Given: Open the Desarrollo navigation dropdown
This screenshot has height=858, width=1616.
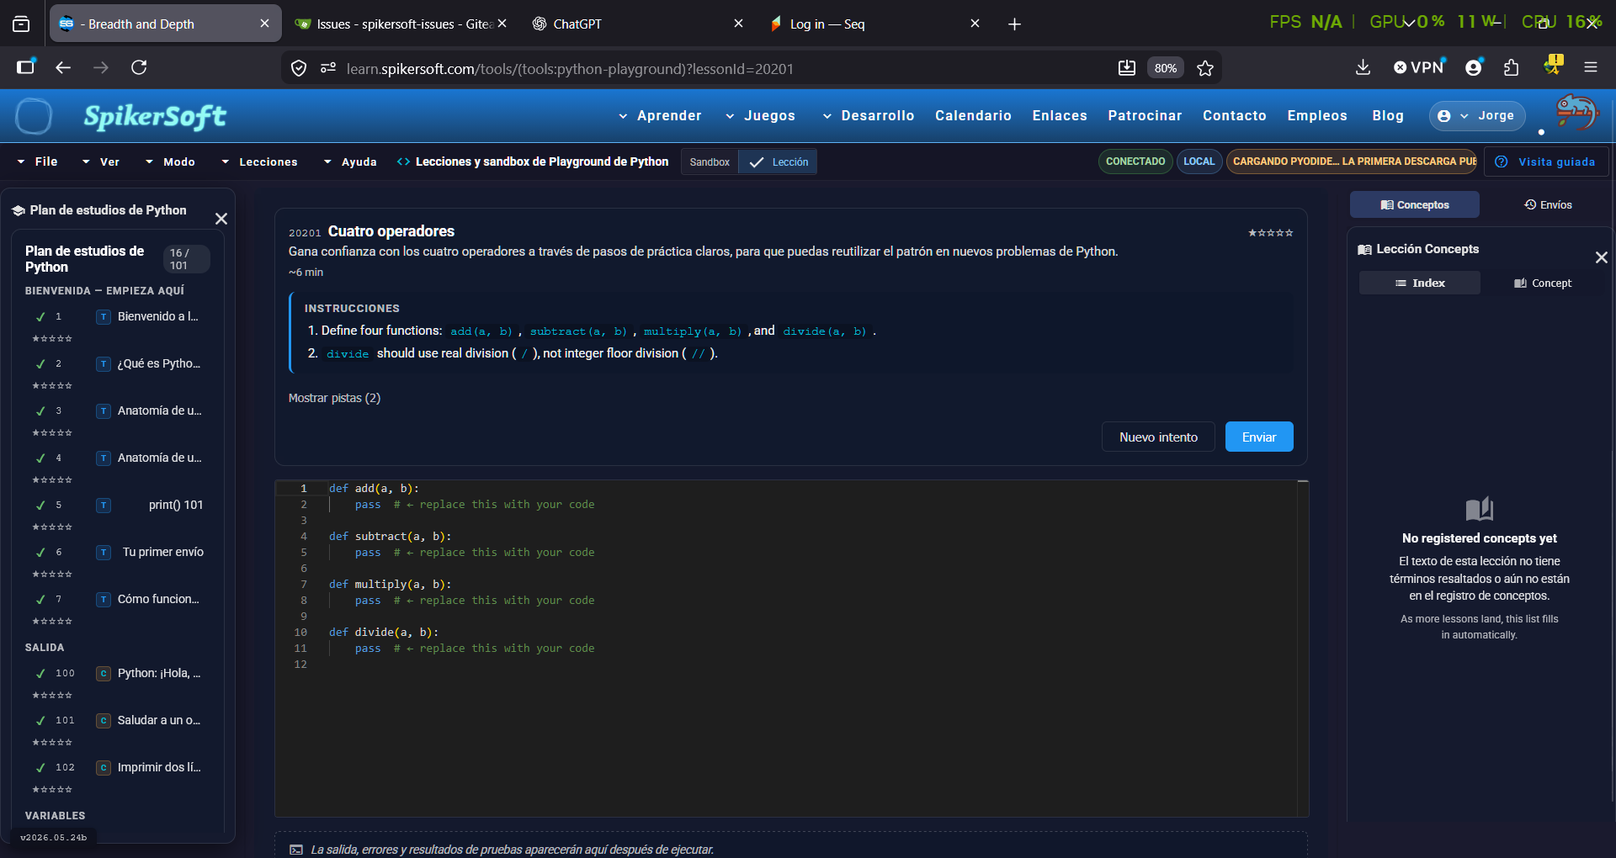Looking at the screenshot, I should point(869,116).
